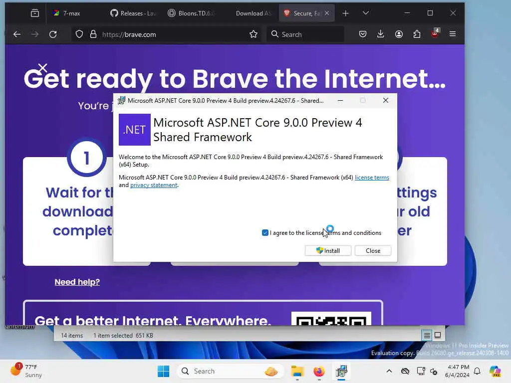
Task: Expand the list all tabs chevron
Action: [x=366, y=13]
